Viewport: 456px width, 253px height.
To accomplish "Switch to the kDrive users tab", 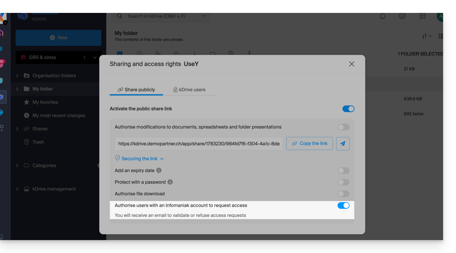I will (x=189, y=90).
